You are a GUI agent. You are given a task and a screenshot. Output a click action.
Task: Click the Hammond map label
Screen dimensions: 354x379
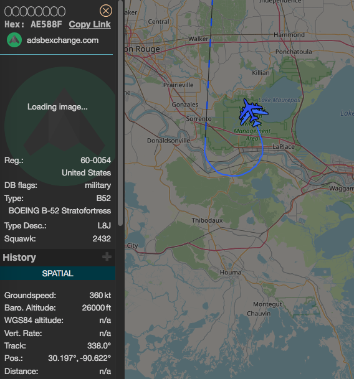pyautogui.click(x=289, y=35)
